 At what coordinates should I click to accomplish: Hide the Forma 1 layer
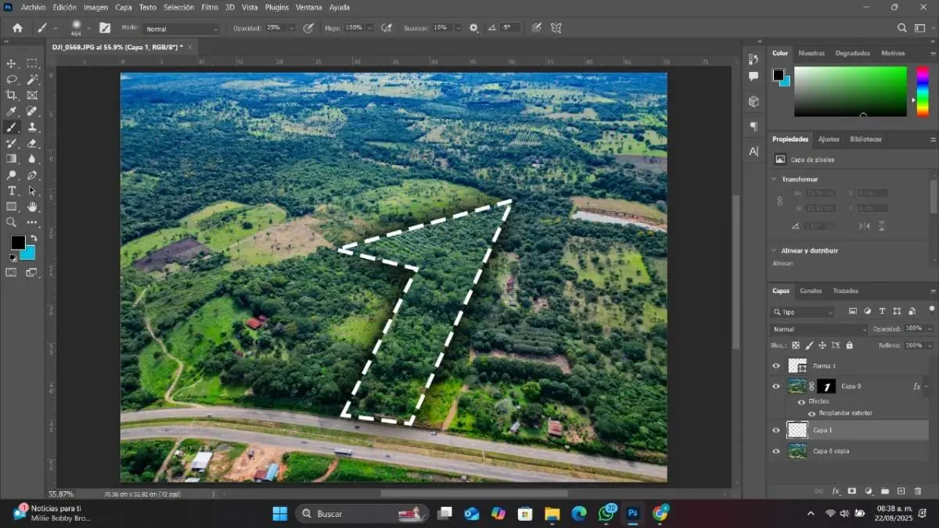(x=776, y=366)
